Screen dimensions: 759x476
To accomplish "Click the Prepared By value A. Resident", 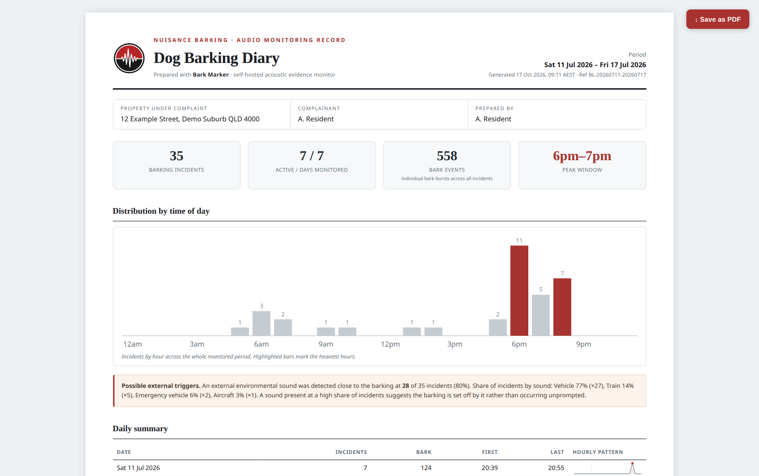I will click(x=493, y=119).
